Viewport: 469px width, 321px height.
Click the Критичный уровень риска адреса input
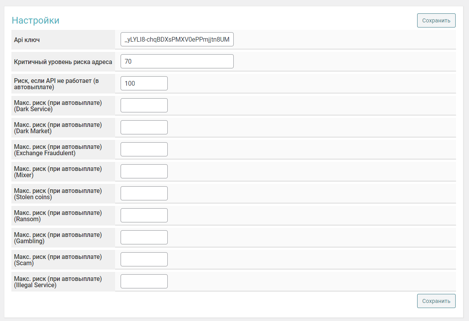(177, 61)
